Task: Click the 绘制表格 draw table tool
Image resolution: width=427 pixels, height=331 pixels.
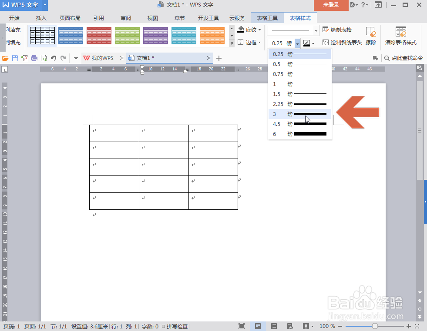Action: [337, 30]
